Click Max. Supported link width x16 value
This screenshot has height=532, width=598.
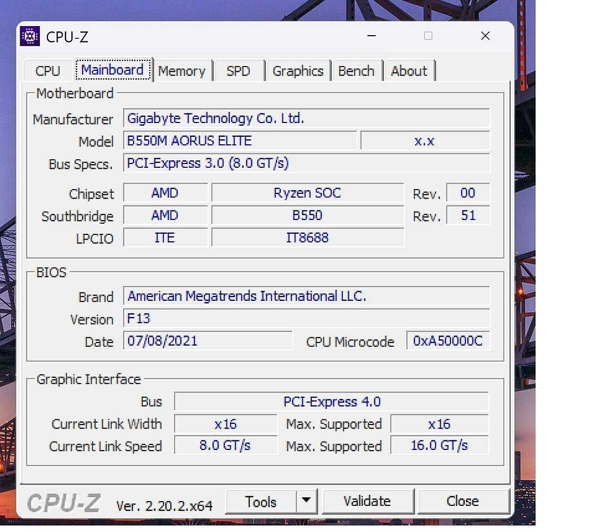[x=439, y=424]
